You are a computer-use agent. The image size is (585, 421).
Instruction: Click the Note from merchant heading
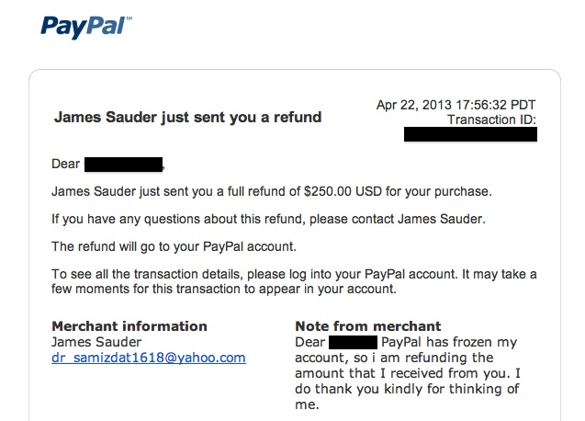click(368, 326)
